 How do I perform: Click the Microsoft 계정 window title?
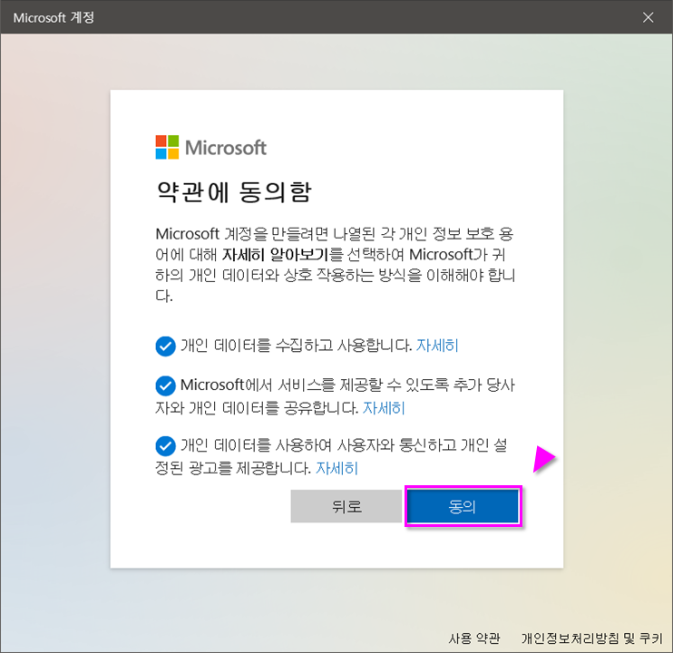[x=54, y=17]
